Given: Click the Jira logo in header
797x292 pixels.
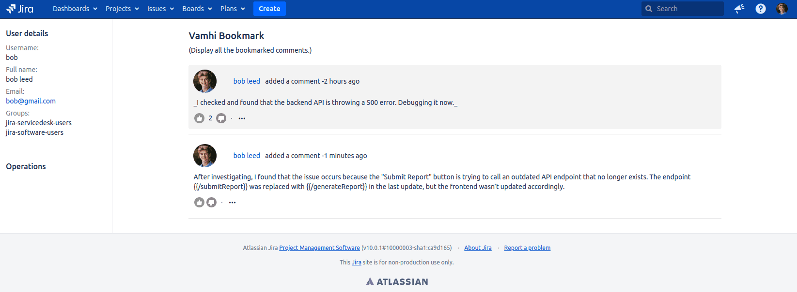Looking at the screenshot, I should [20, 9].
